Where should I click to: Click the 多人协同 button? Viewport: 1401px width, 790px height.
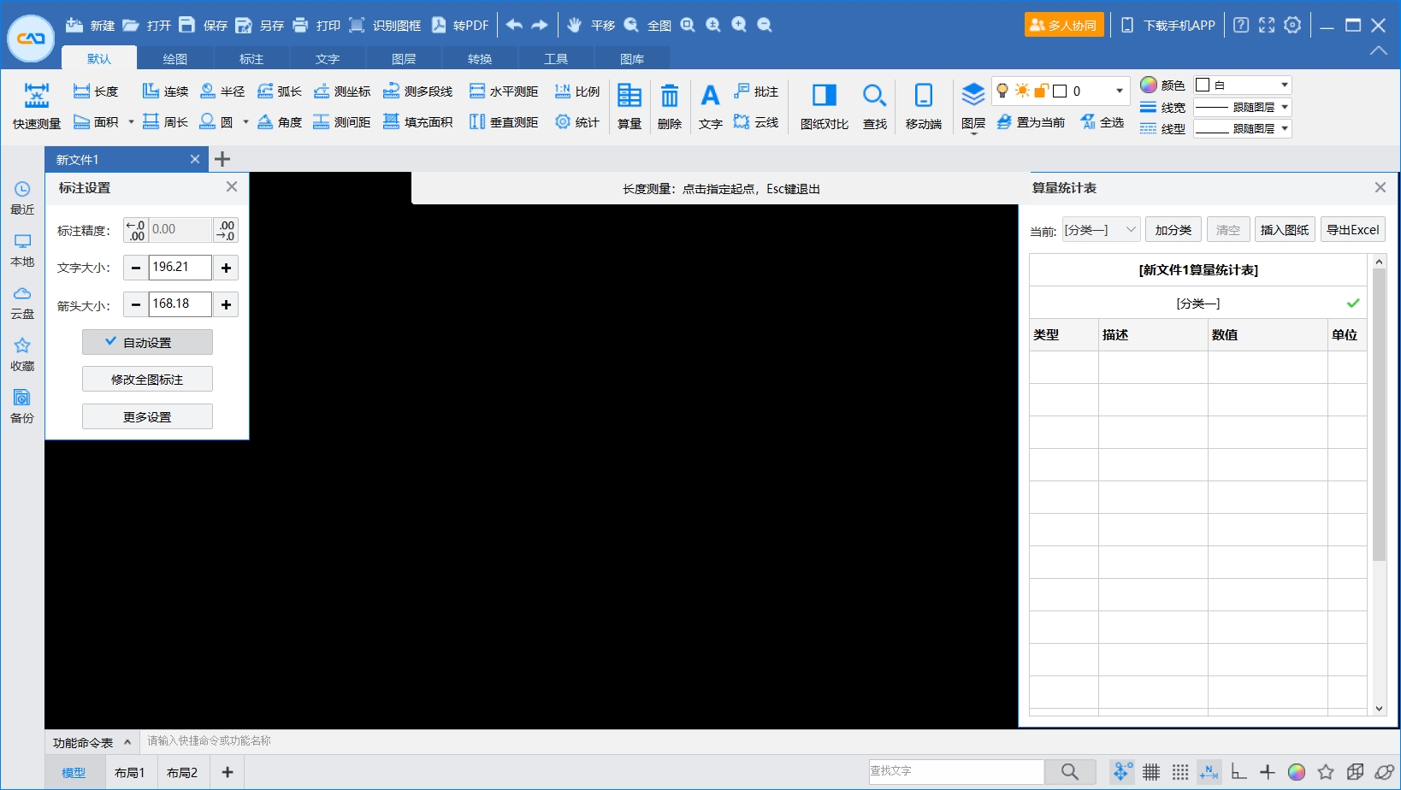(1064, 25)
